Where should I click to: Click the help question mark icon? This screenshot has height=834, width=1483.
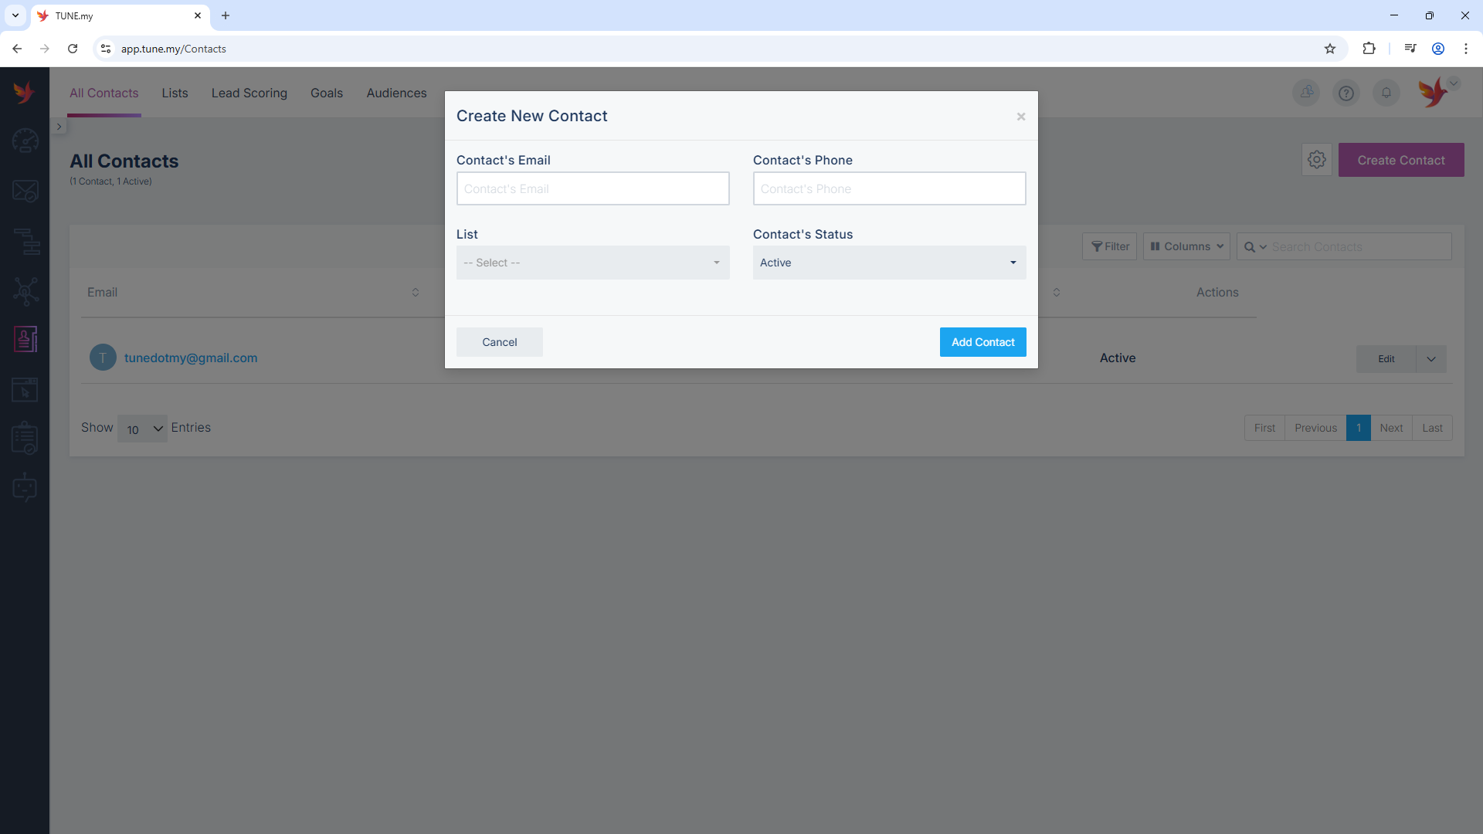pyautogui.click(x=1347, y=93)
